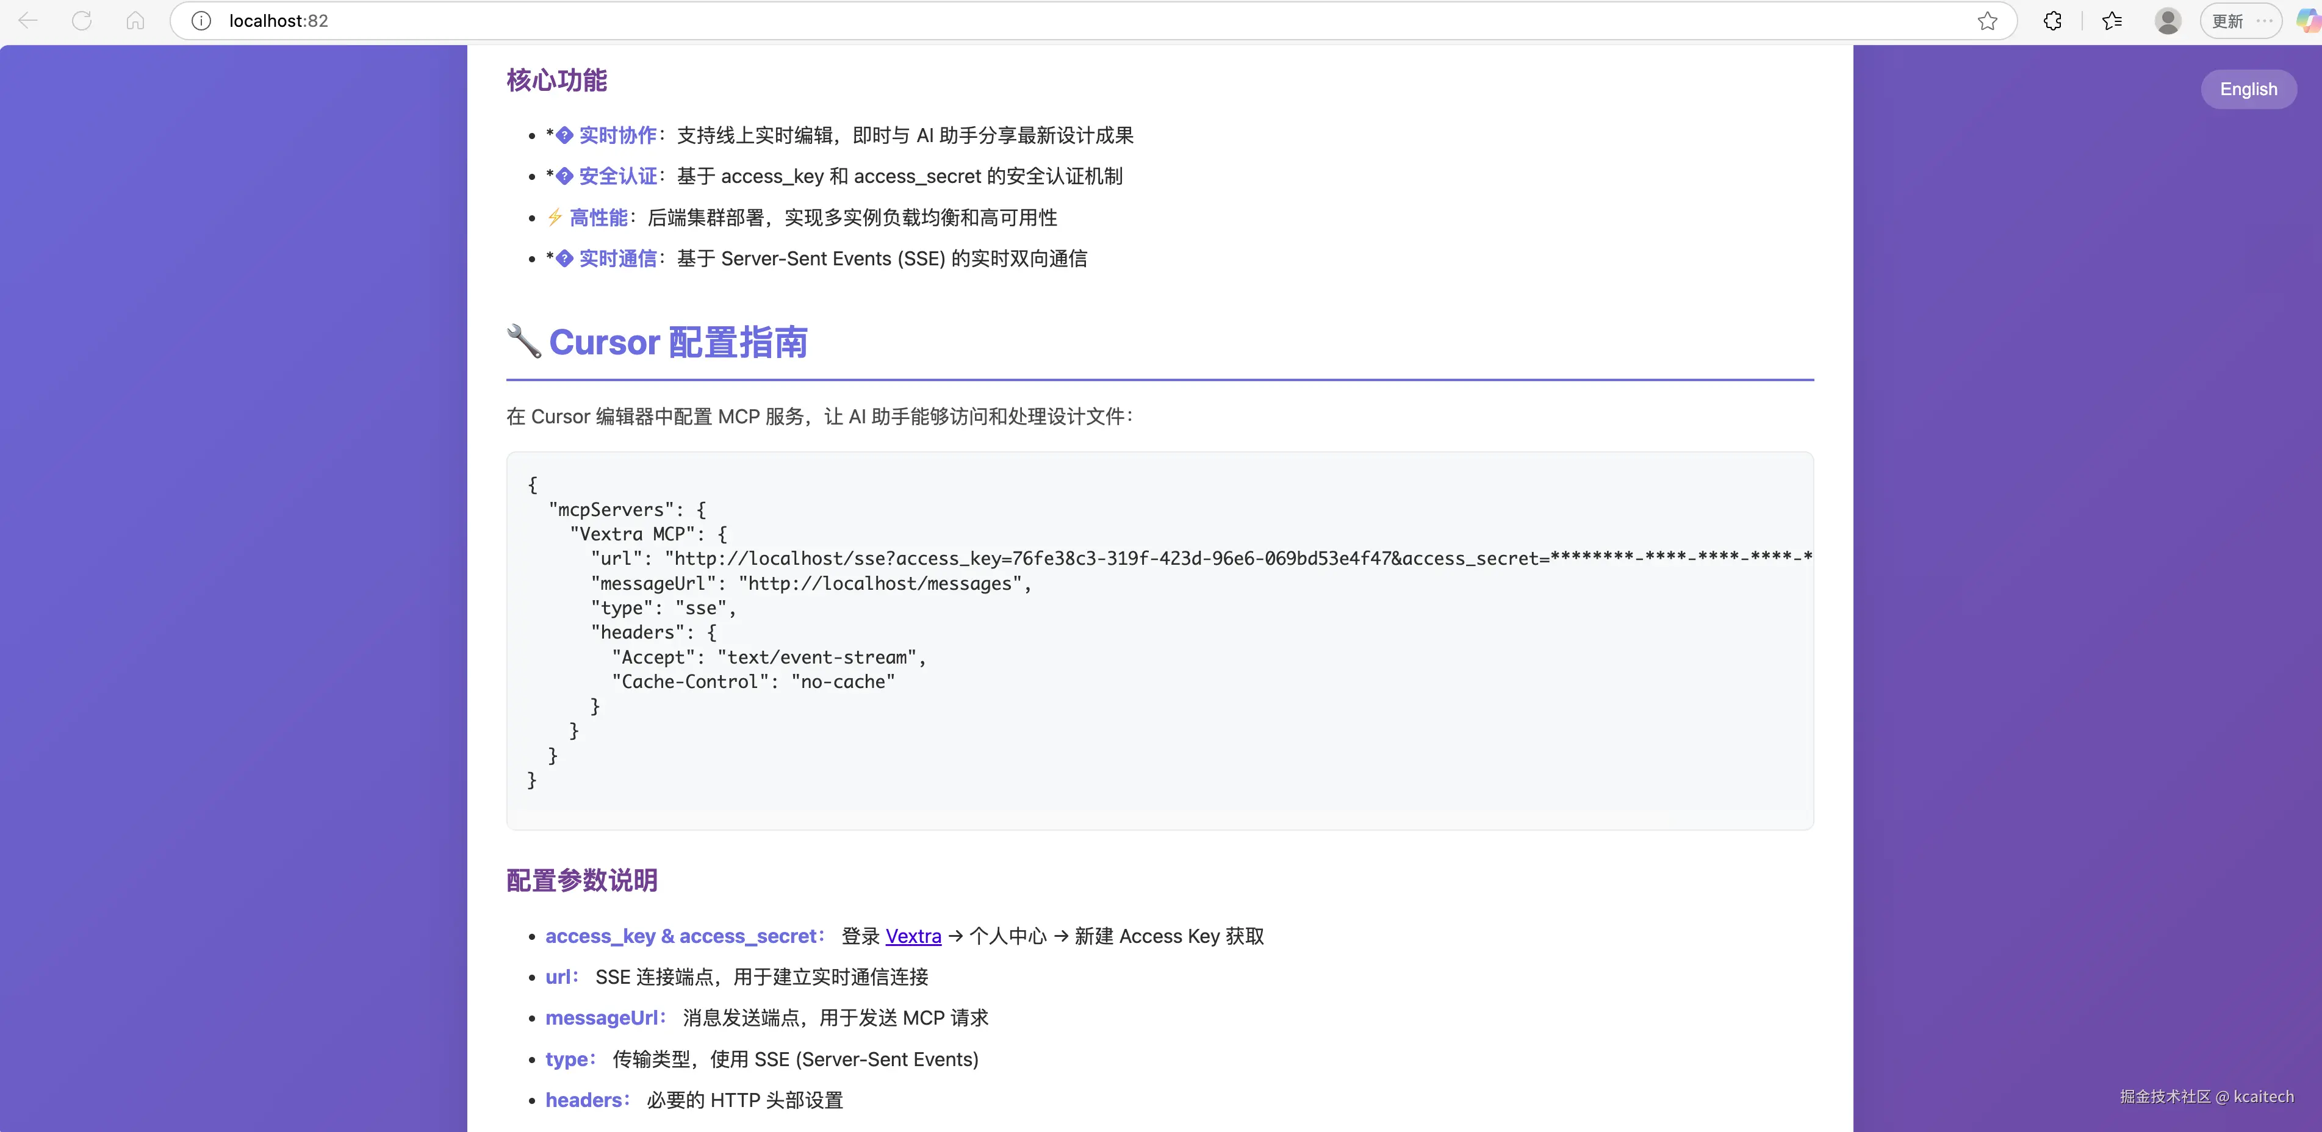Click the 配置参数说明 section heading
Viewport: 2322px width, 1132px height.
point(582,881)
